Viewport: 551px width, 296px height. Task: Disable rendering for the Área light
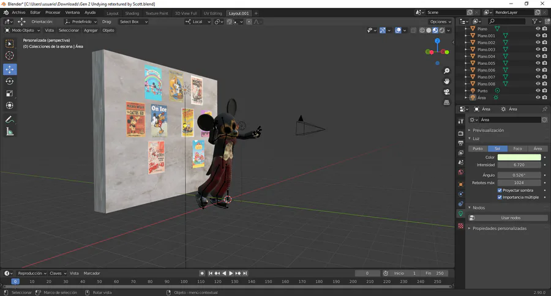[544, 98]
